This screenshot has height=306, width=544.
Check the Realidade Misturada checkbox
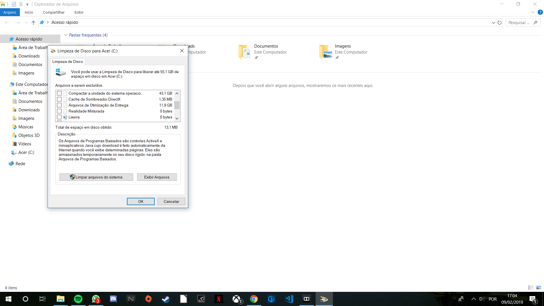59,111
